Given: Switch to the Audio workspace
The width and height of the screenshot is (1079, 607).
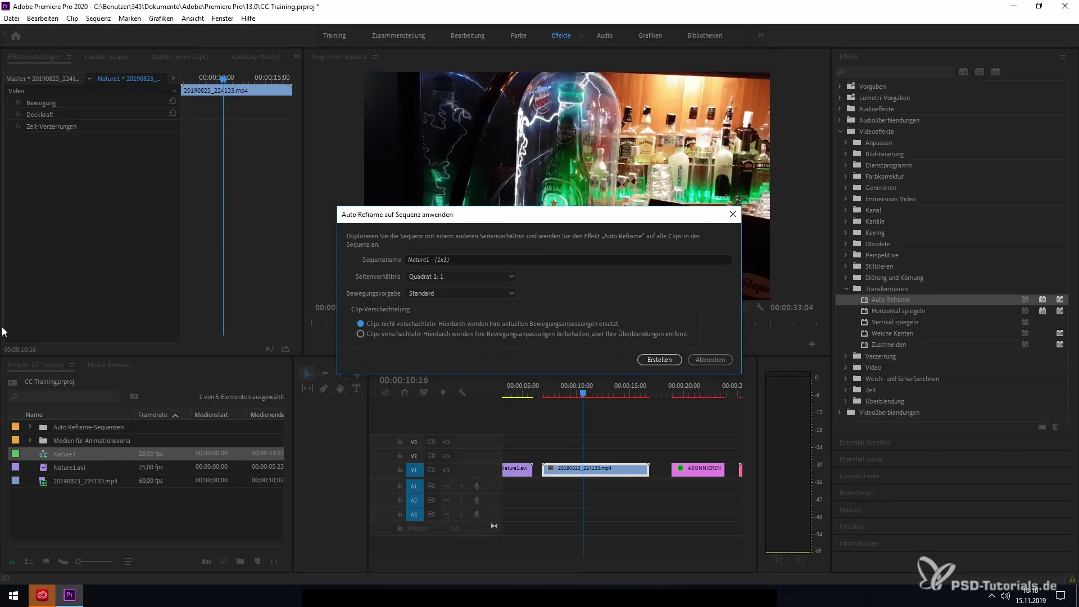Looking at the screenshot, I should tap(605, 35).
